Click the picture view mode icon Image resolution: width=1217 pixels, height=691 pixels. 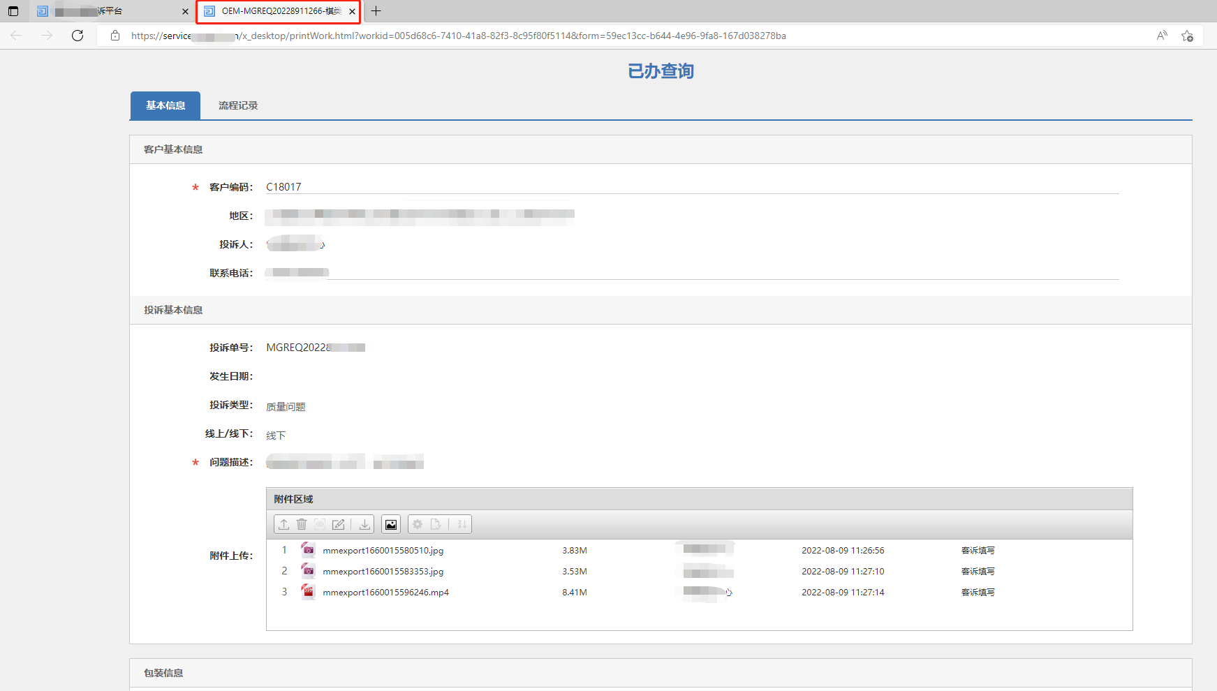(x=391, y=524)
